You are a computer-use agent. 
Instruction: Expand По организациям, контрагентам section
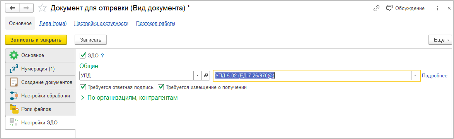click(129, 98)
